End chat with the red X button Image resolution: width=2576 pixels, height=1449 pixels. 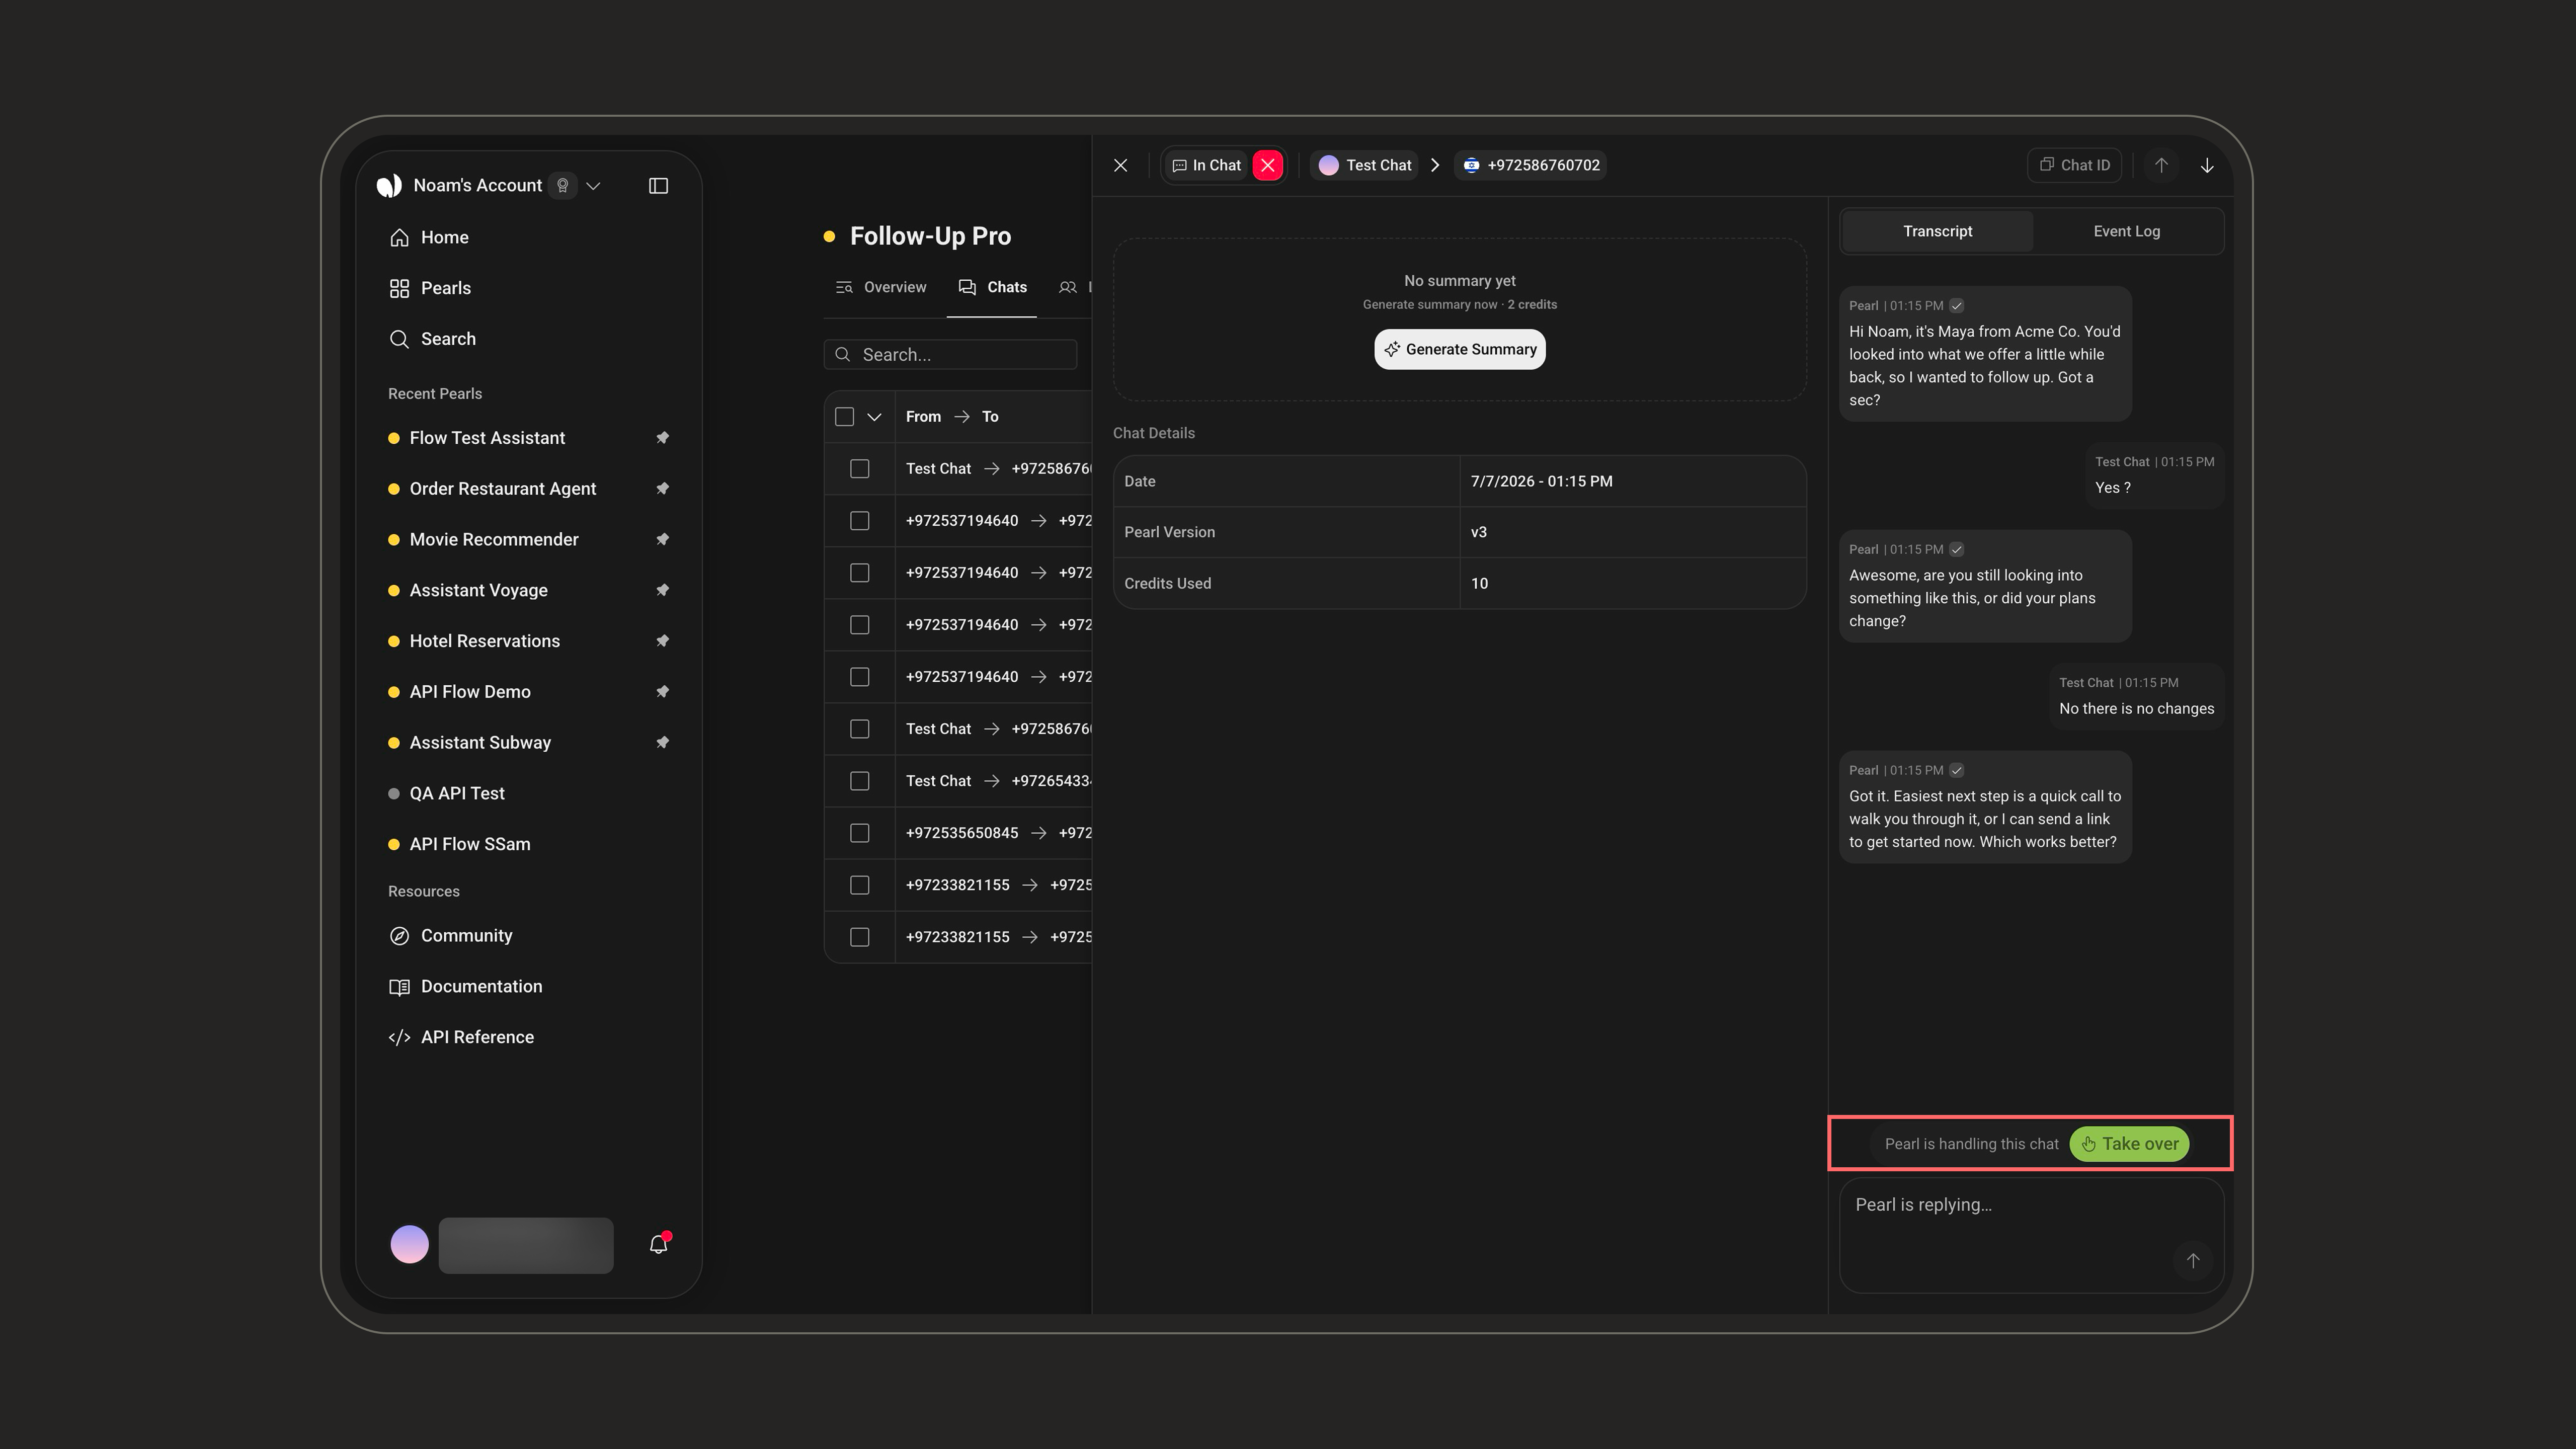pos(1268,165)
